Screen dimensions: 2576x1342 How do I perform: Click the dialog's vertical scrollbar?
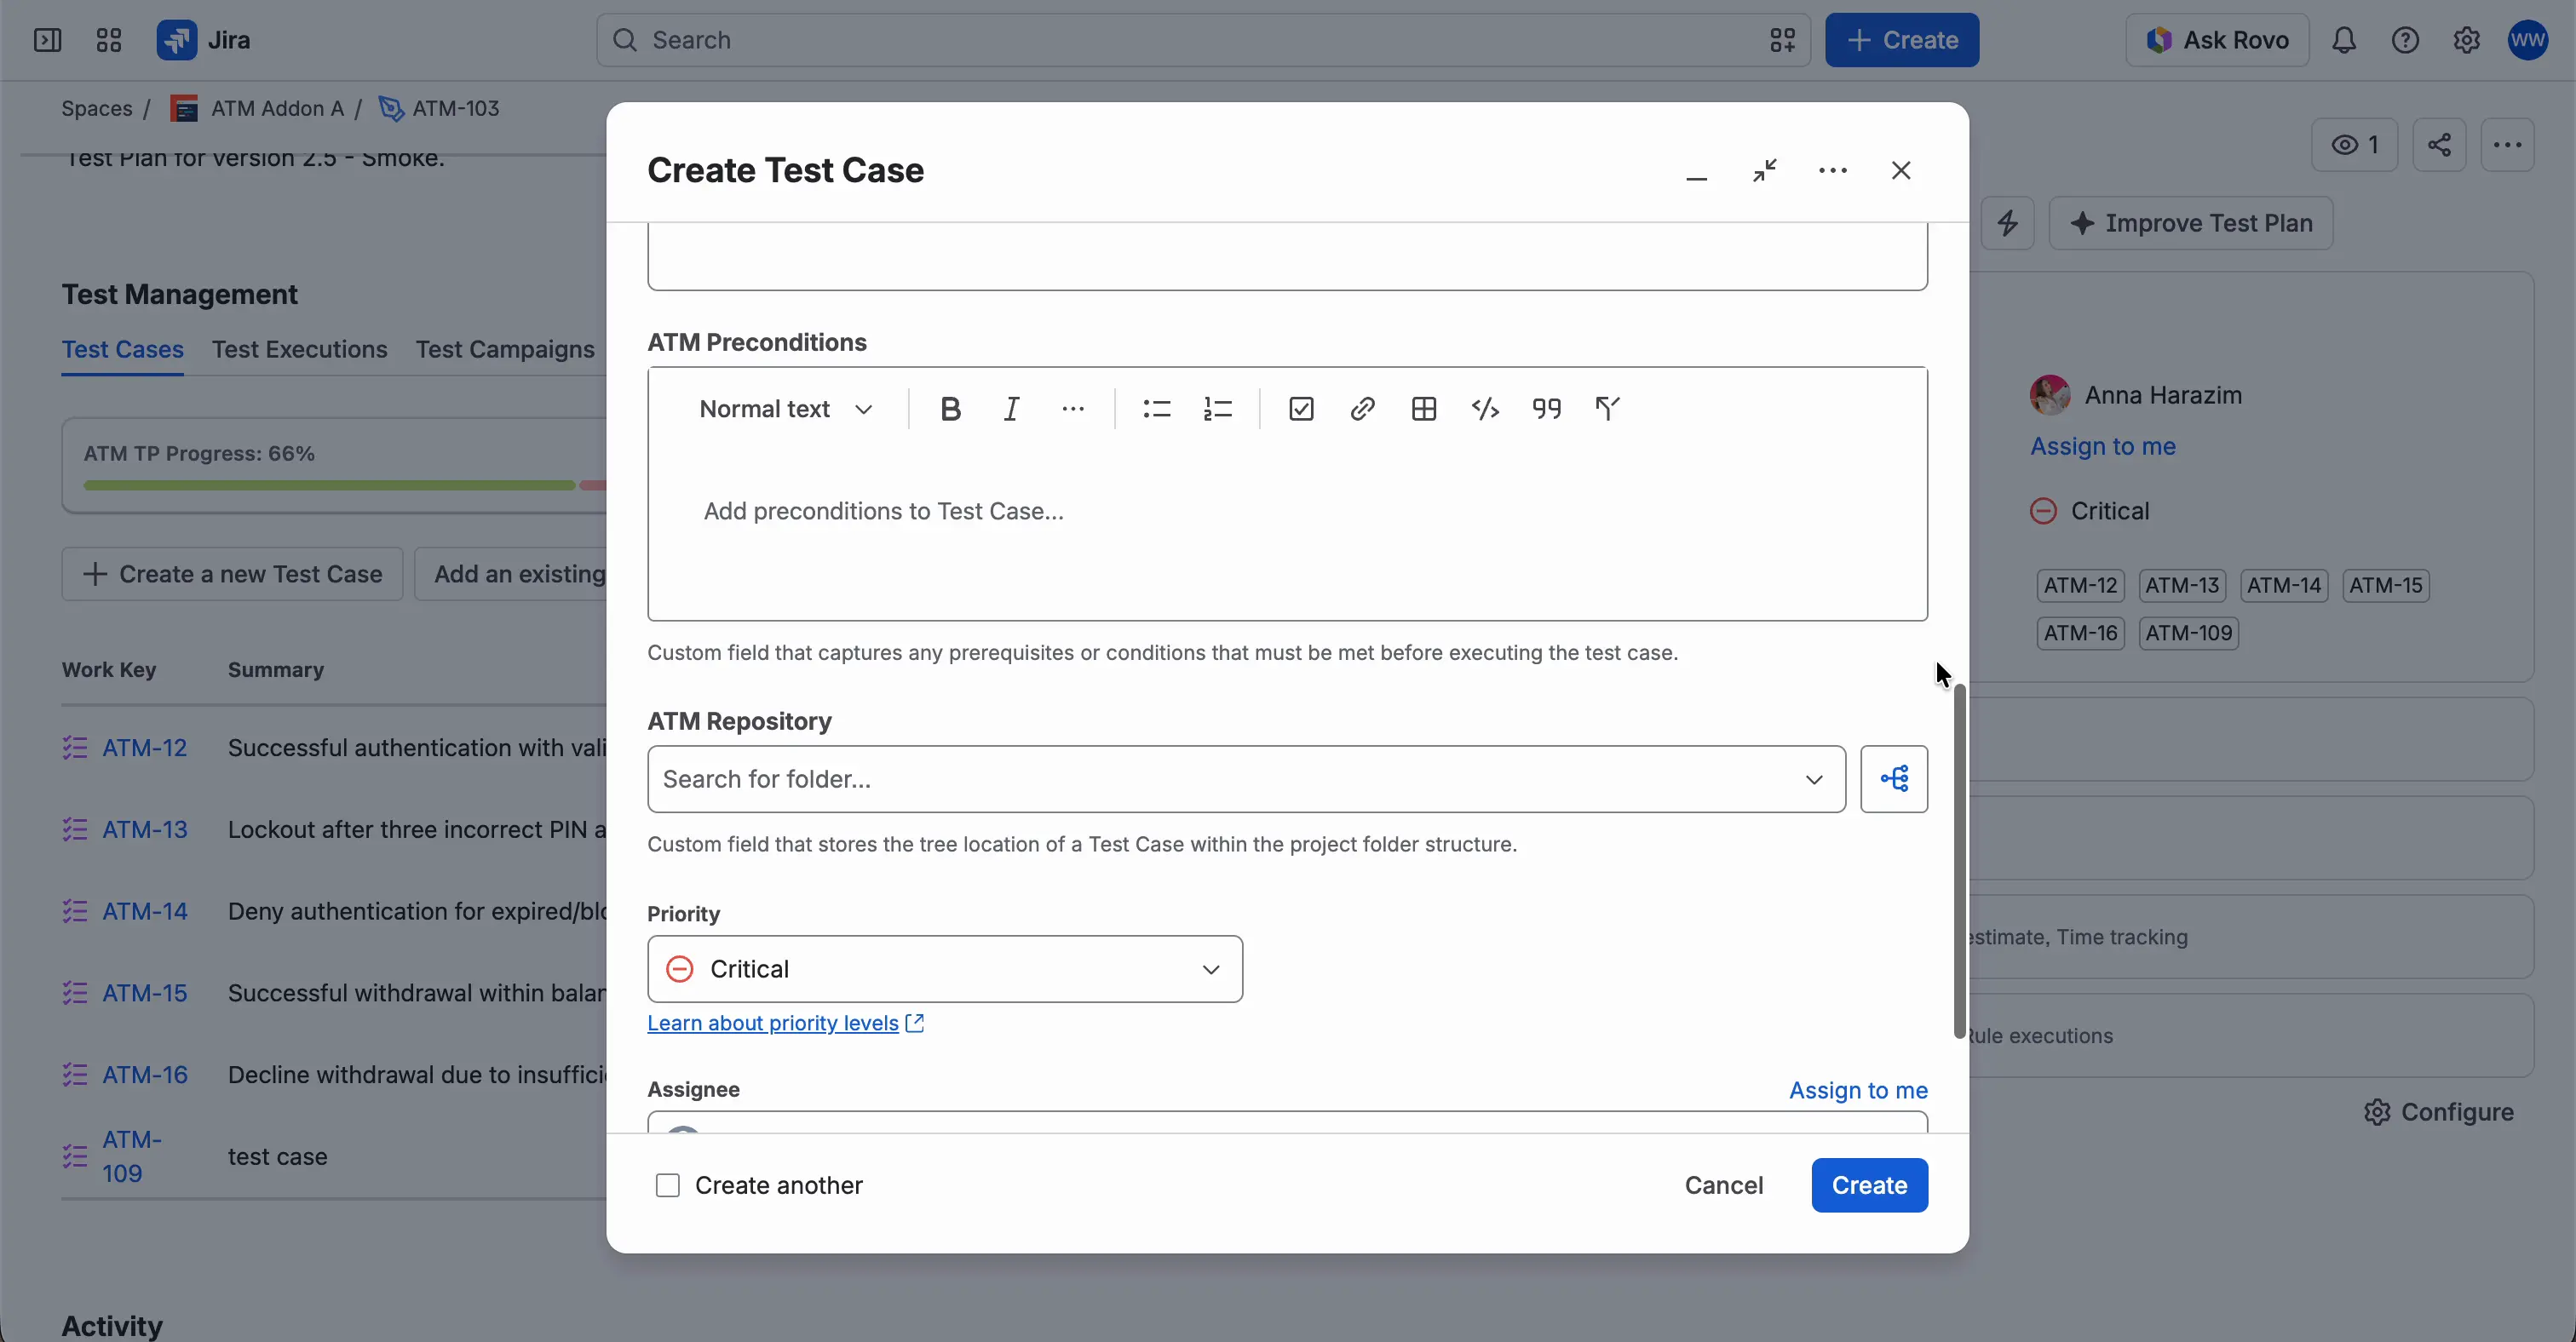(1959, 862)
